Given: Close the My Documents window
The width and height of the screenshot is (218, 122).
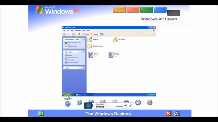Looking at the screenshot, I should point(154,27).
